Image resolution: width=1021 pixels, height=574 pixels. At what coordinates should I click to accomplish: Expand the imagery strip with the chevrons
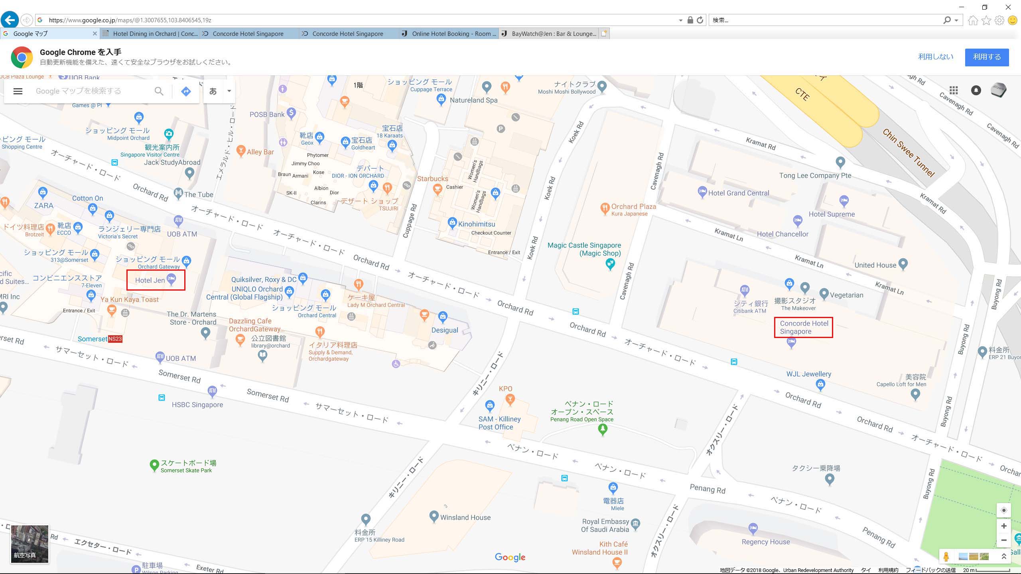[x=1004, y=556]
